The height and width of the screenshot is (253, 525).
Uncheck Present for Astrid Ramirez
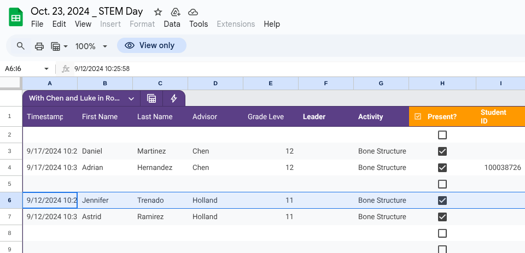click(442, 217)
